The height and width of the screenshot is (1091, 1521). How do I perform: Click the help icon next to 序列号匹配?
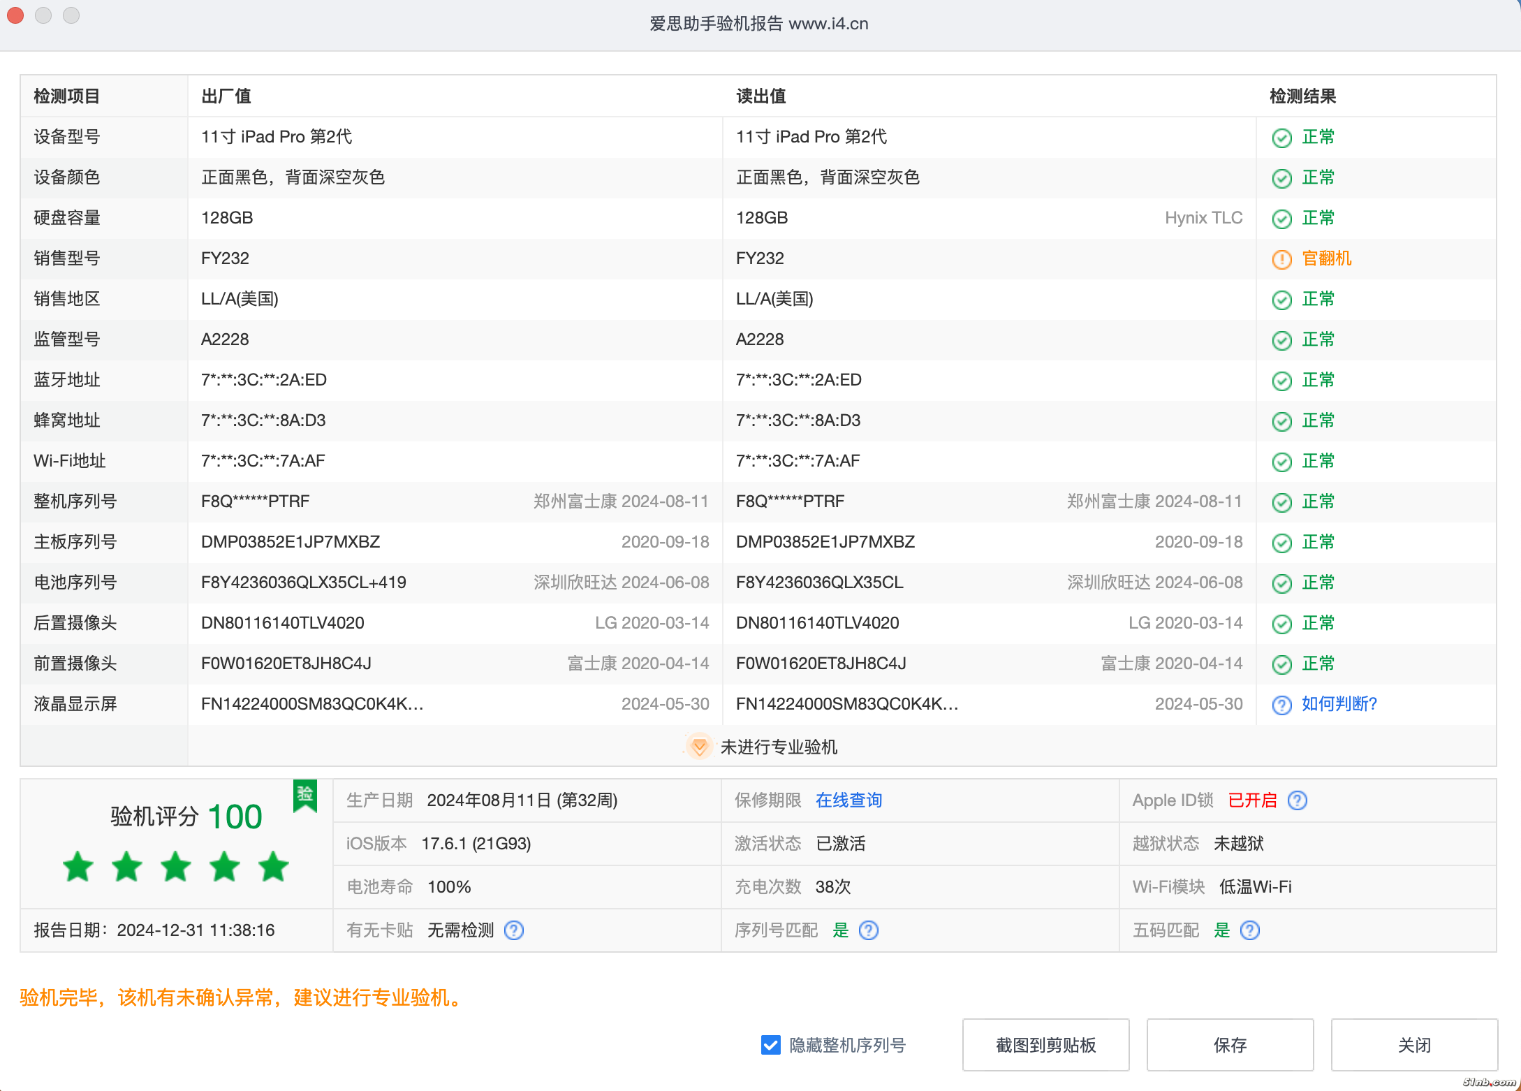click(x=869, y=930)
